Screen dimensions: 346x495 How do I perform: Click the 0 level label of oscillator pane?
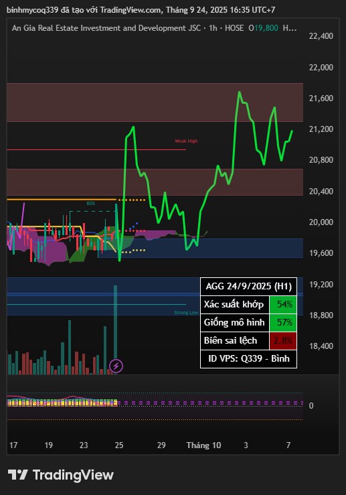coord(311,406)
